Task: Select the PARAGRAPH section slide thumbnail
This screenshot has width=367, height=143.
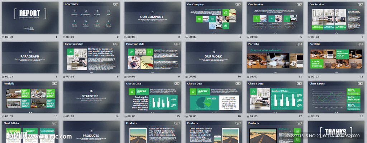Action: point(30,57)
